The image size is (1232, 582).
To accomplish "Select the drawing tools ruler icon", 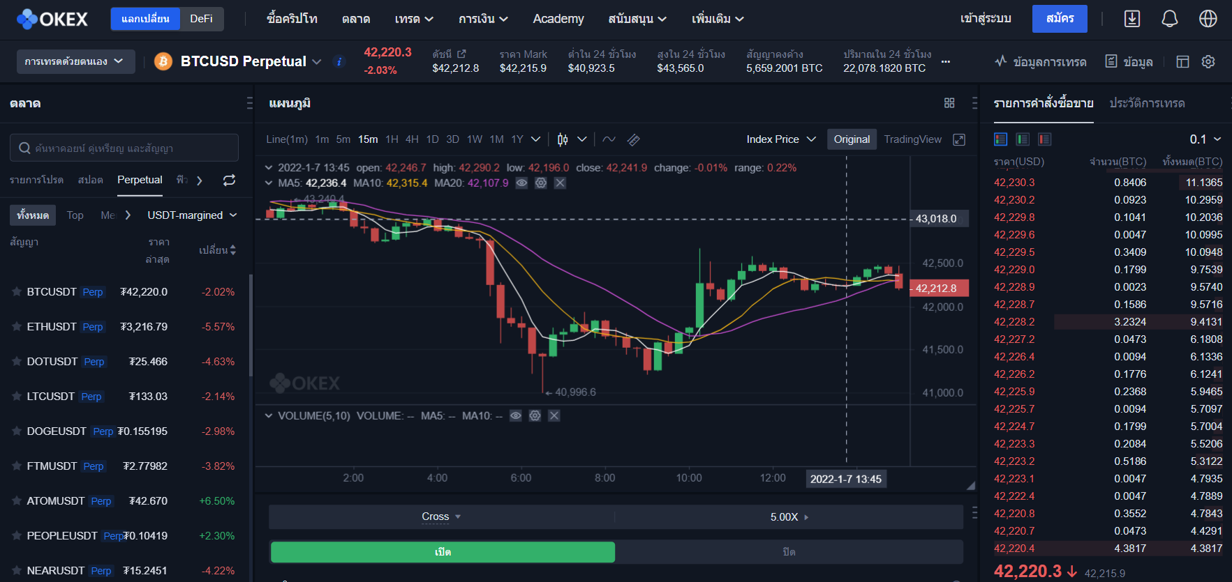I will (x=634, y=139).
